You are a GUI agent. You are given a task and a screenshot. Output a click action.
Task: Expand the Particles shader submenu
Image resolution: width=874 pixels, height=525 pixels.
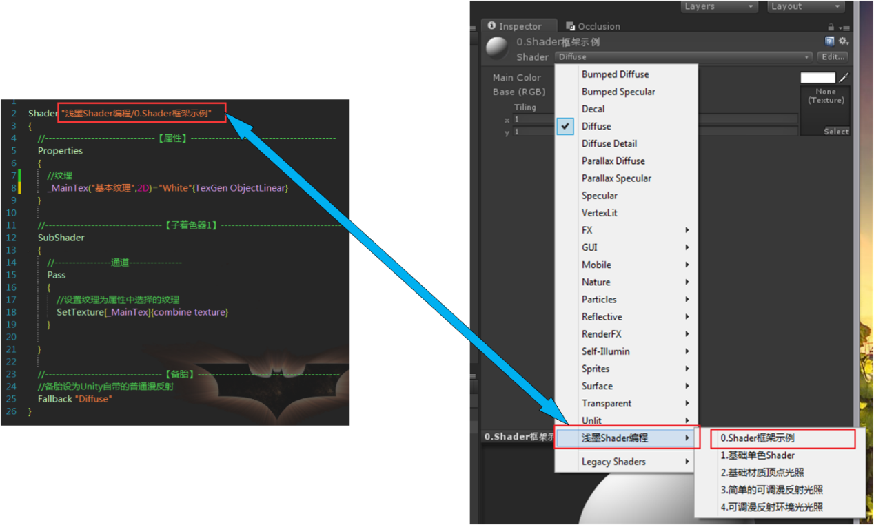pyautogui.click(x=627, y=299)
